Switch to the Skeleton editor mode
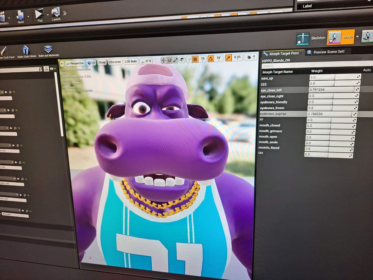The height and width of the screenshot is (280, 373). (x=311, y=38)
